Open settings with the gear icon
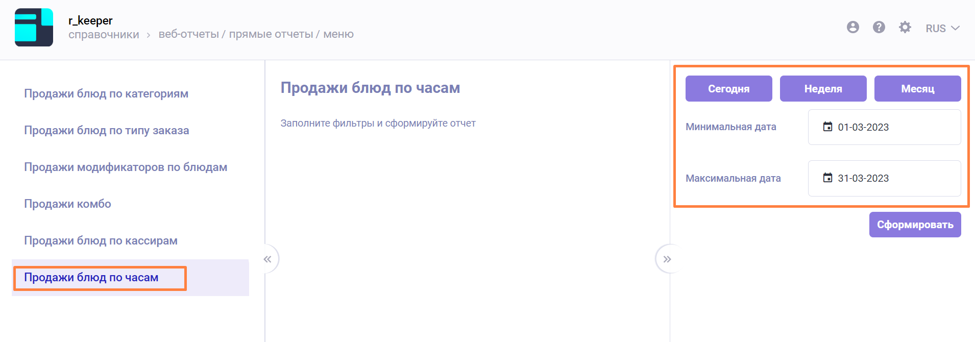 pyautogui.click(x=905, y=28)
